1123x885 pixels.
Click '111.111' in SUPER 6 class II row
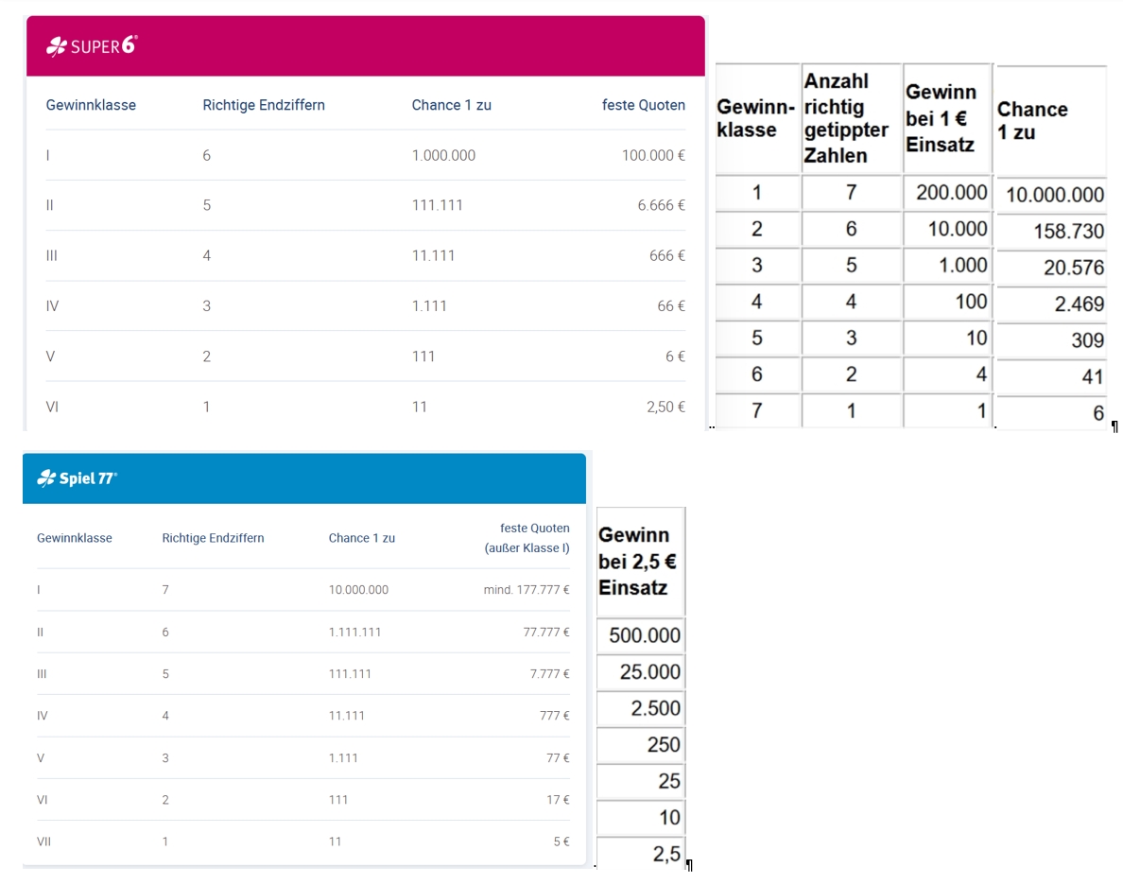(x=437, y=206)
